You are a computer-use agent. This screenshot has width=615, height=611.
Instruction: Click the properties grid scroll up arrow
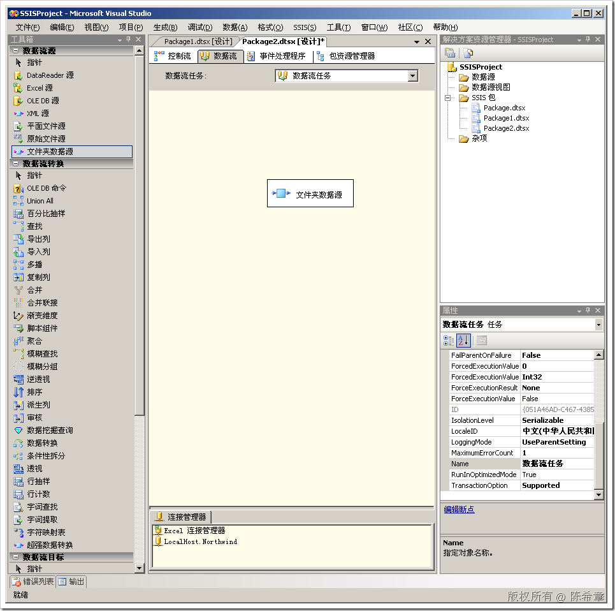(598, 355)
